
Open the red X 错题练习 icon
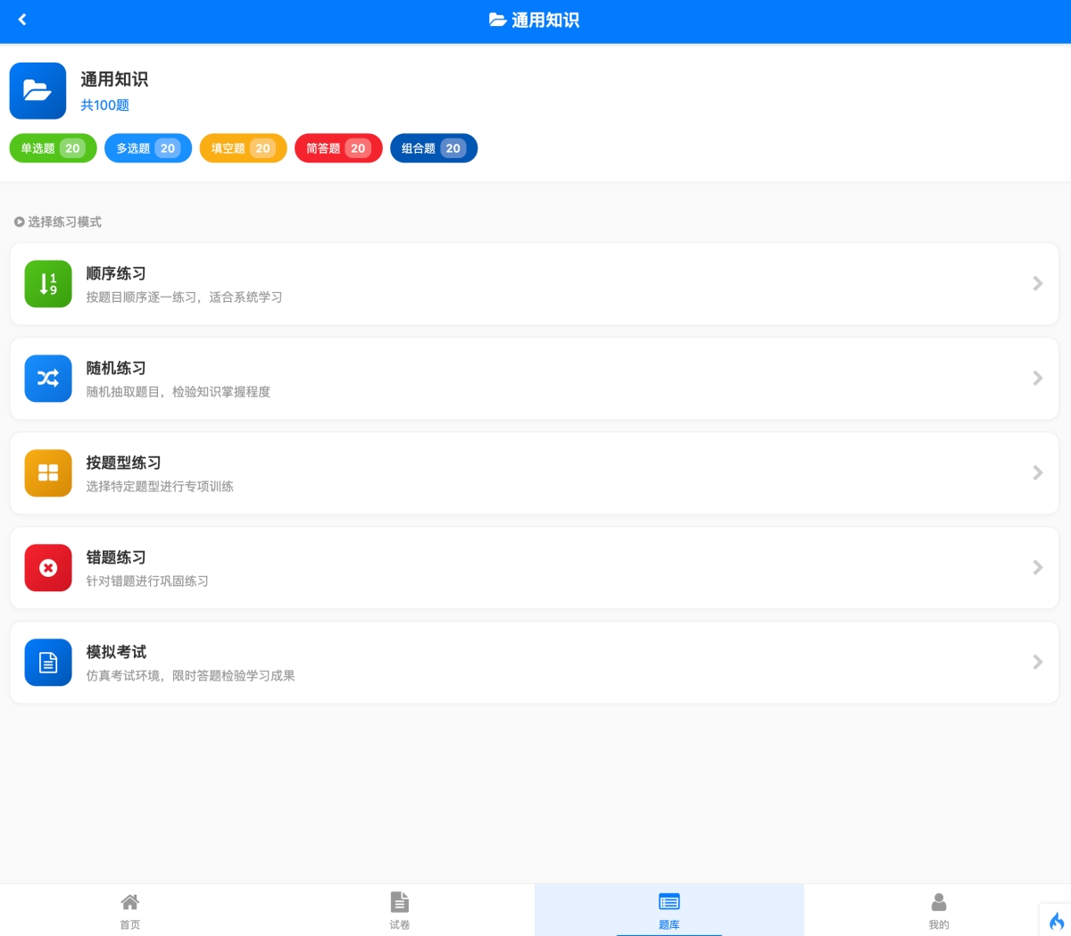(x=48, y=568)
